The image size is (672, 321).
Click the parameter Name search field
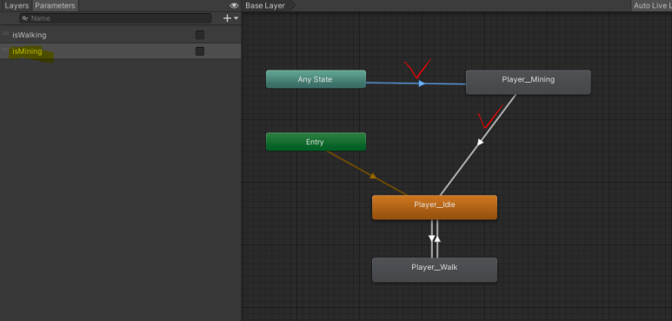pos(116,18)
